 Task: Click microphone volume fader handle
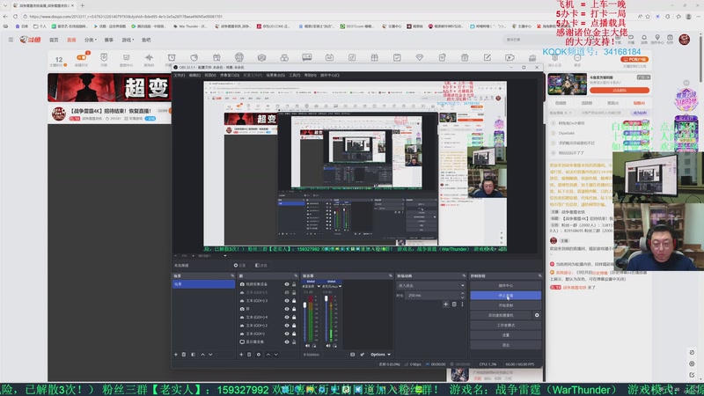click(x=326, y=299)
